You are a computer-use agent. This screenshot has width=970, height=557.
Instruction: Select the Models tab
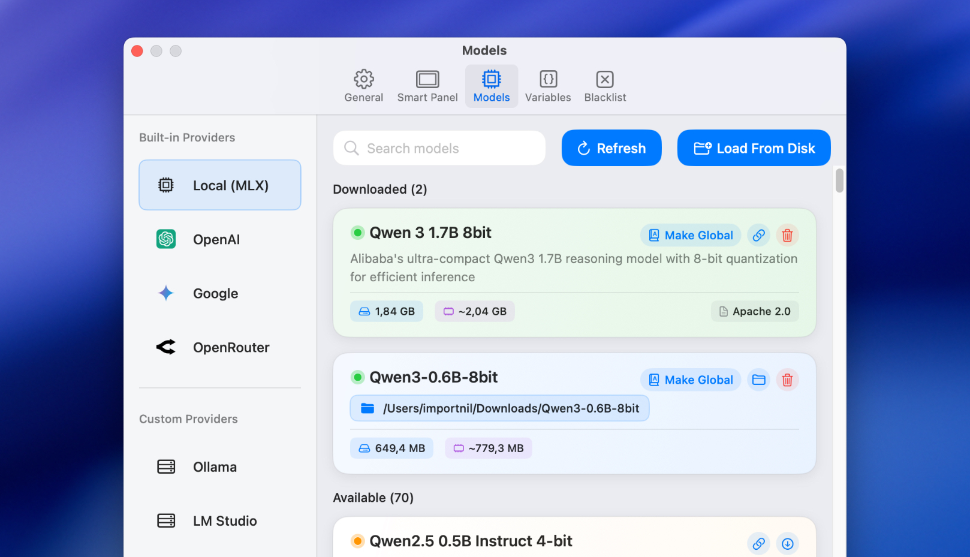[x=492, y=86]
